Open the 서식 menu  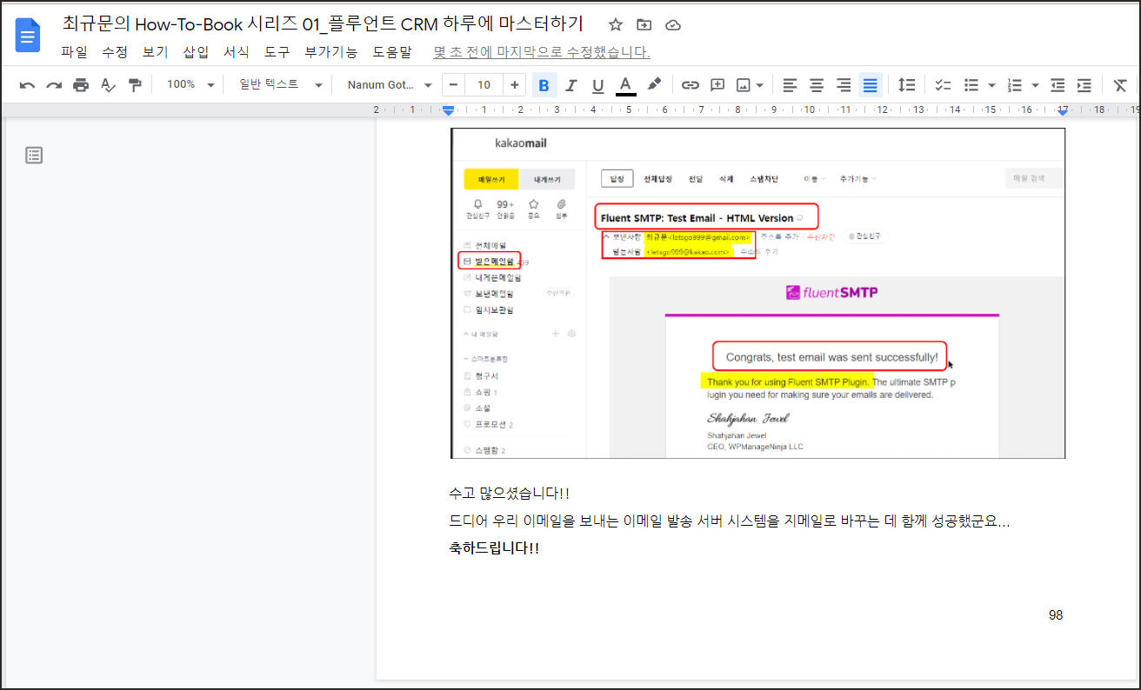[x=236, y=52]
